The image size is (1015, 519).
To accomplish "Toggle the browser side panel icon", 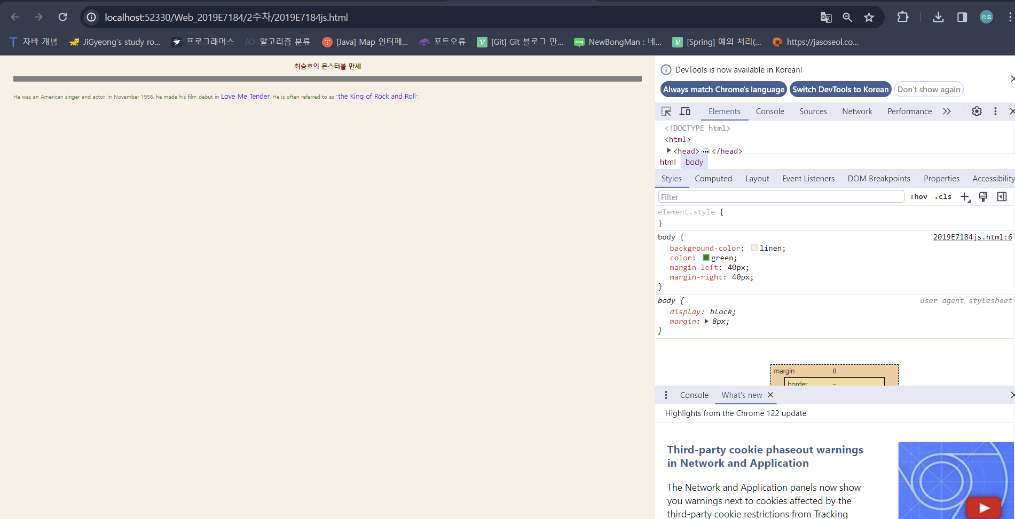I will [962, 17].
